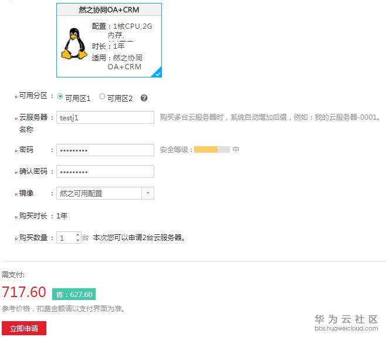Focus the 密码 password input field

106,150
